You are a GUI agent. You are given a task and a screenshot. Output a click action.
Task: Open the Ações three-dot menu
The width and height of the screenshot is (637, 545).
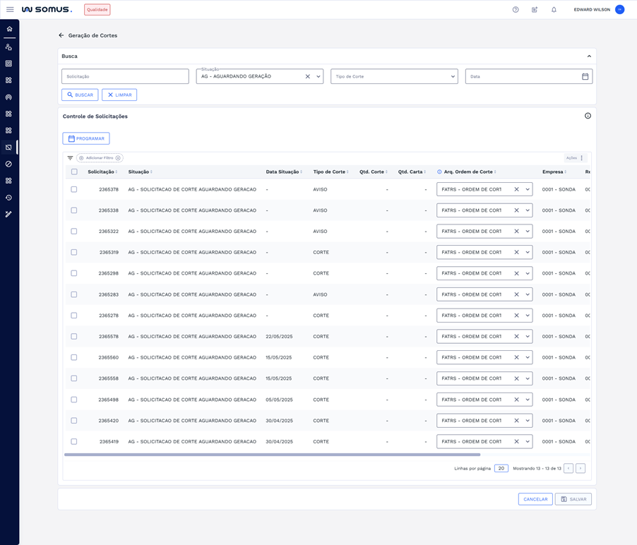point(582,158)
